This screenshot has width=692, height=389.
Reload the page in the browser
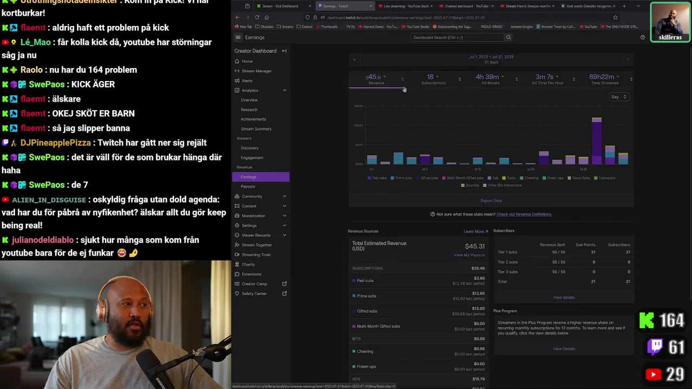[x=257, y=17]
